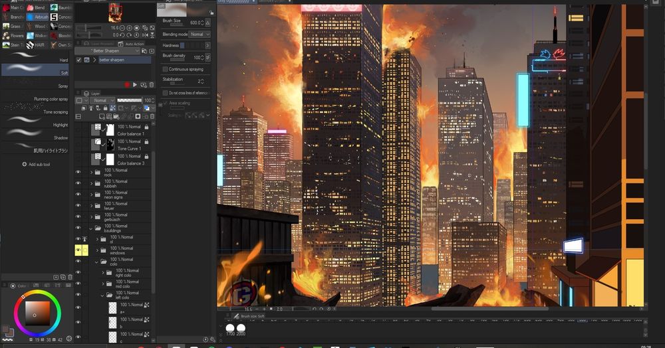This screenshot has height=348, width=665.
Task: Expand the neon signs layer folder
Action: (x=91, y=195)
